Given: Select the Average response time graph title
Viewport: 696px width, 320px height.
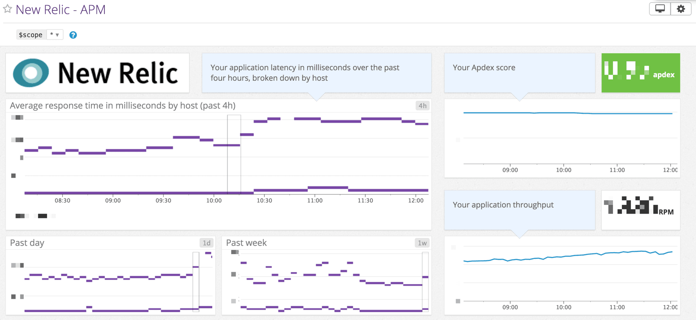Looking at the screenshot, I should [x=123, y=106].
